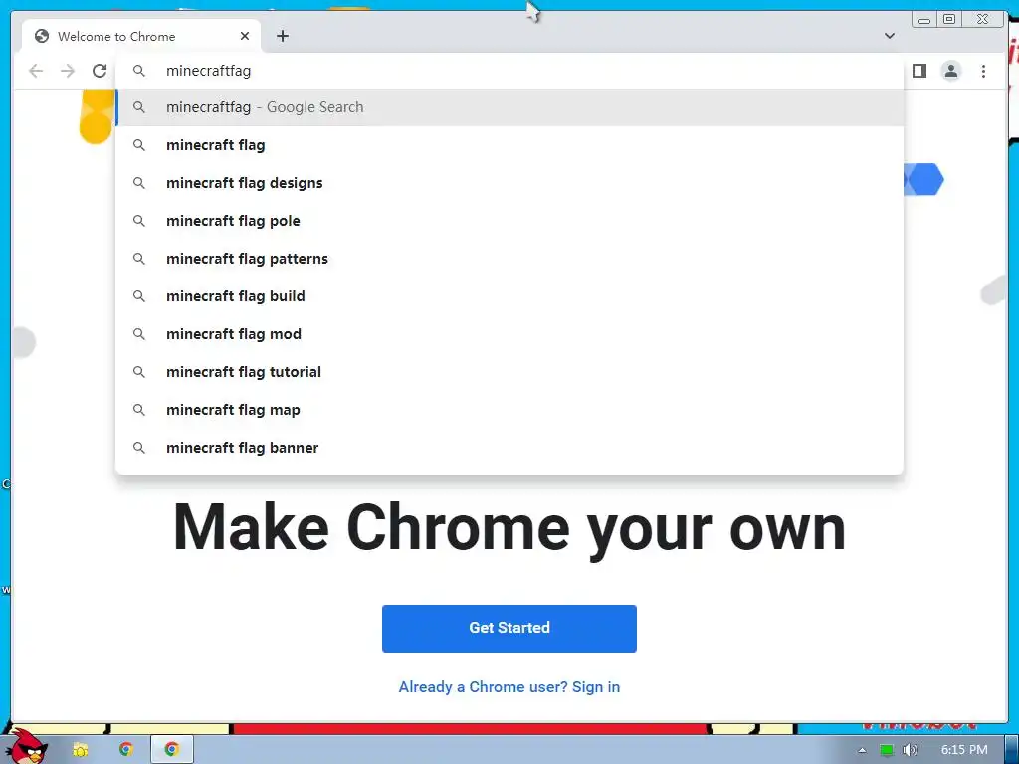Click the green network tray icon
Viewport: 1019px width, 764px height.
887,750
